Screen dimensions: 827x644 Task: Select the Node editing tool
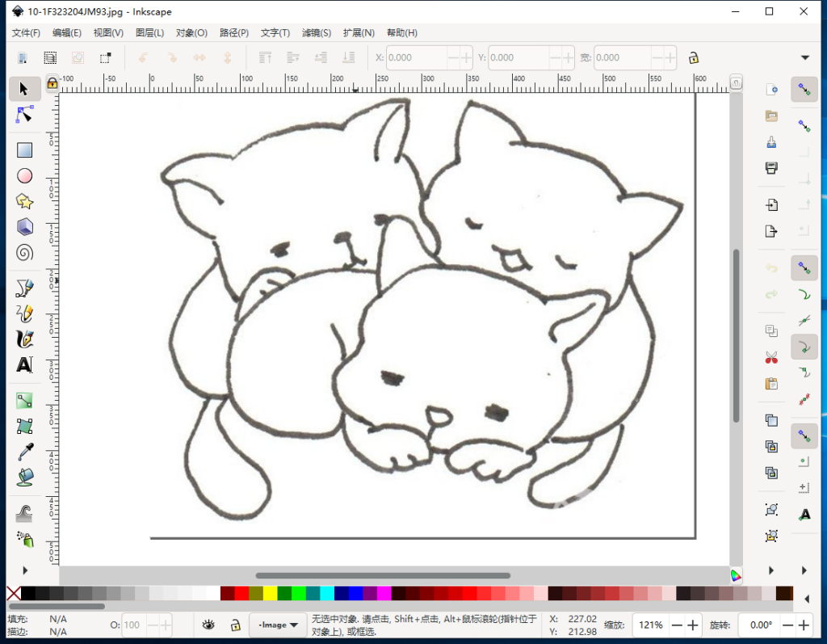(x=24, y=115)
